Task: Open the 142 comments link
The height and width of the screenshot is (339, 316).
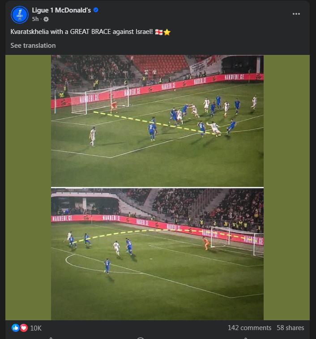Action: pos(249,328)
